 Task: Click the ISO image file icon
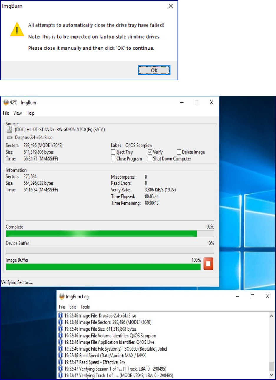pos(10,138)
